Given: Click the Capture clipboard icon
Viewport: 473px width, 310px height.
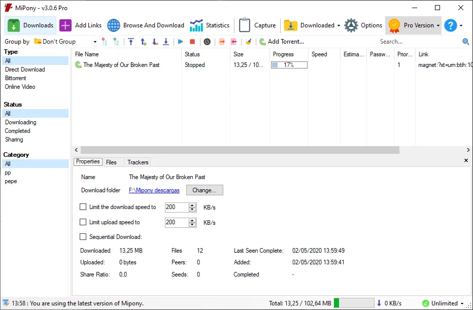Looking at the screenshot, I should (245, 25).
